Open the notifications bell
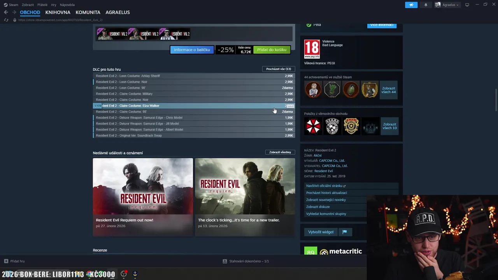This screenshot has width=498, height=280. [426, 5]
